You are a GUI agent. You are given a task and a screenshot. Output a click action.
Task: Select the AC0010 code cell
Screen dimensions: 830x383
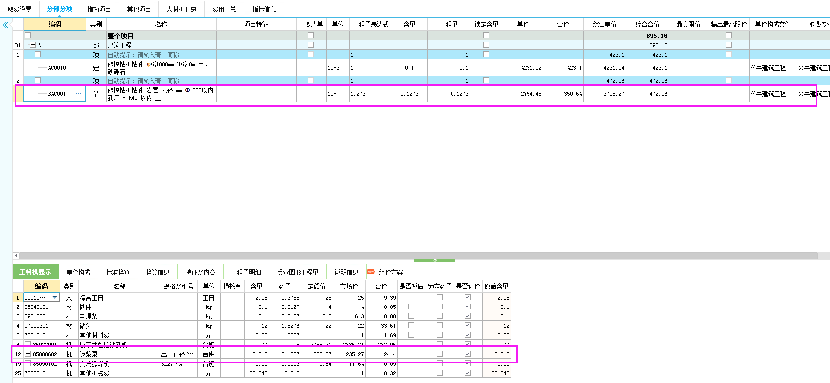(x=55, y=68)
